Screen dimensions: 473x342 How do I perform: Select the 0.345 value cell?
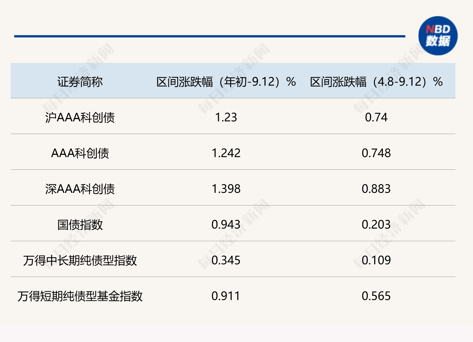(x=226, y=260)
